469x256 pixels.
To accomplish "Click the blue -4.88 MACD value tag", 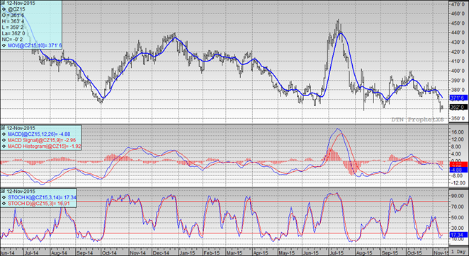I will click(458, 170).
